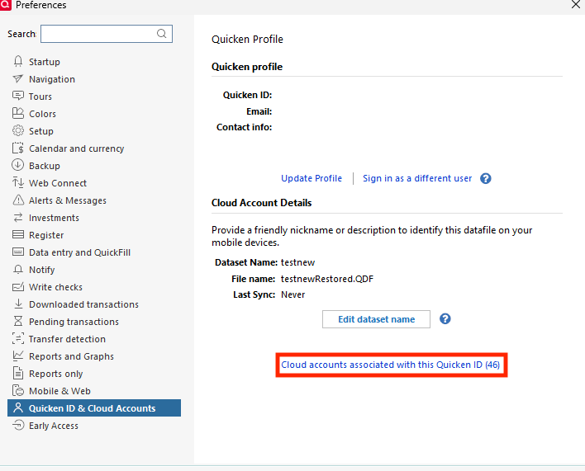Click the Notify bell icon

pyautogui.click(x=18, y=269)
